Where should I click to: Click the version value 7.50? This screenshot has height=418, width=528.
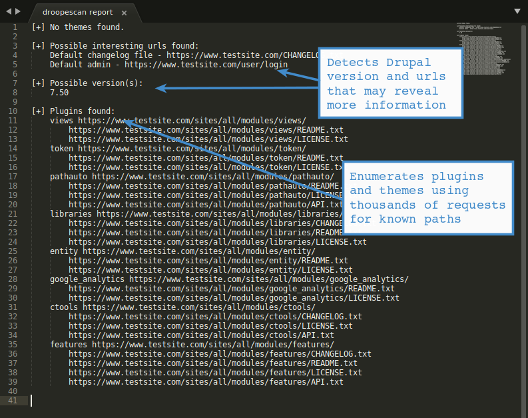[59, 93]
